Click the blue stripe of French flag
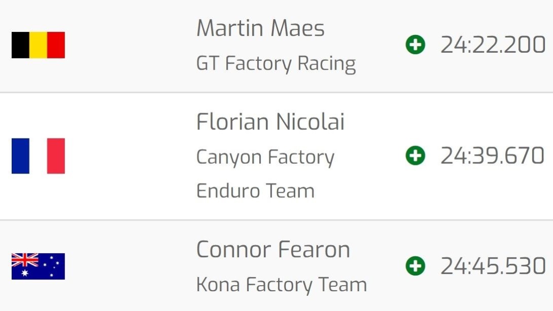Screen dimensions: 553x311 click(x=20, y=156)
